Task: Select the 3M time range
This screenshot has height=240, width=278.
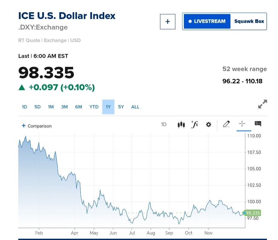Action: (64, 107)
